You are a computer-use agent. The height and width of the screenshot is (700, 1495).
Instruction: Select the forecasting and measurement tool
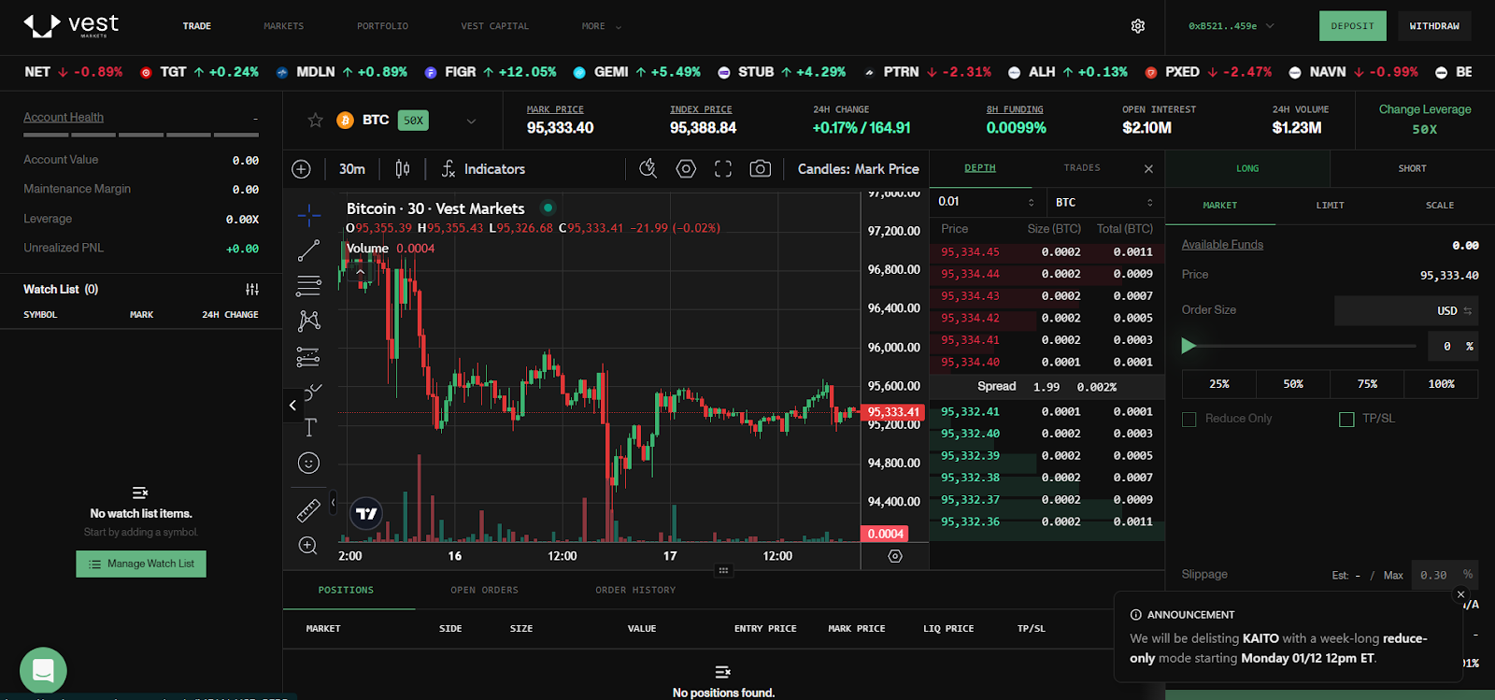tap(309, 356)
